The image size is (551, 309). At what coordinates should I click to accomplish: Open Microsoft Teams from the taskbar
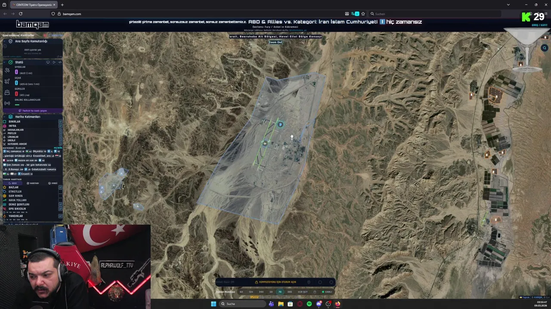tap(271, 304)
